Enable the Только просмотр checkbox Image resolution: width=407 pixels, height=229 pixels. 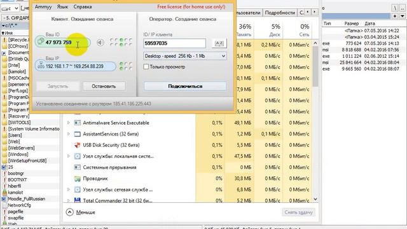click(146, 67)
